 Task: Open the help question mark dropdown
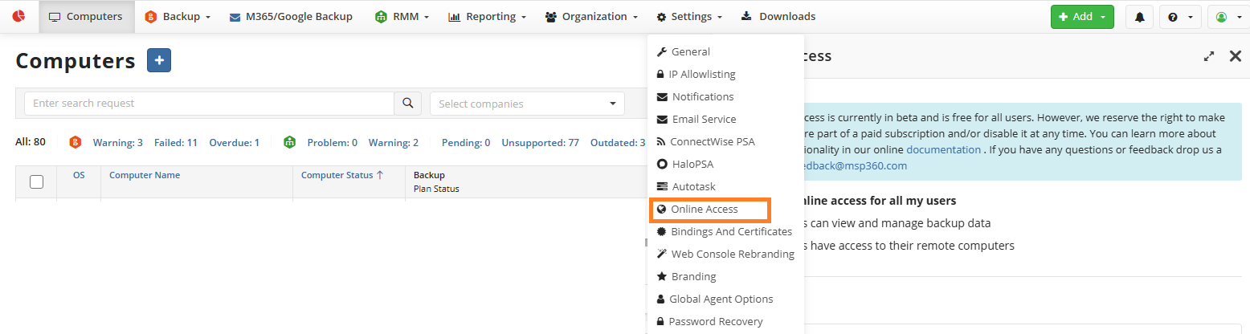pyautogui.click(x=1179, y=17)
